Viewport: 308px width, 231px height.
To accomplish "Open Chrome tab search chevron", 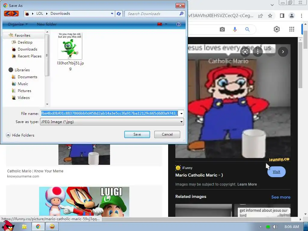I will click(272, 5).
